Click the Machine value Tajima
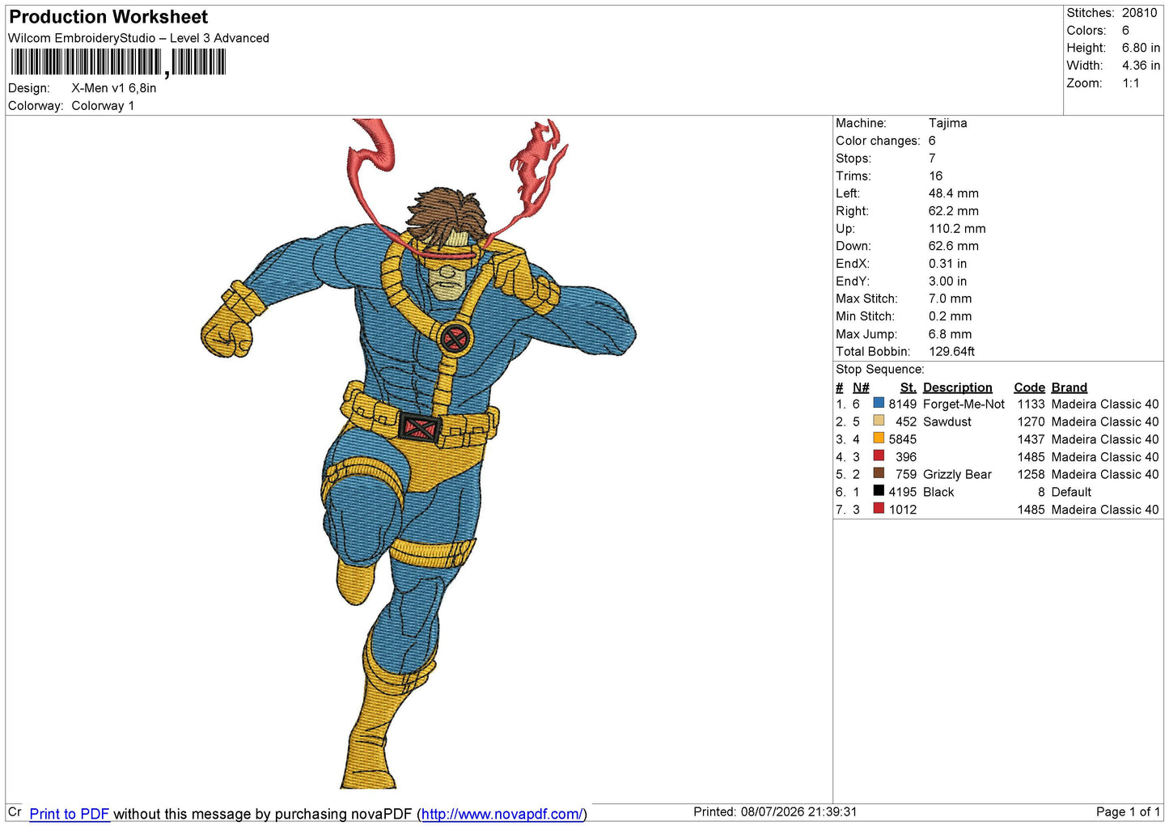 pos(947,123)
